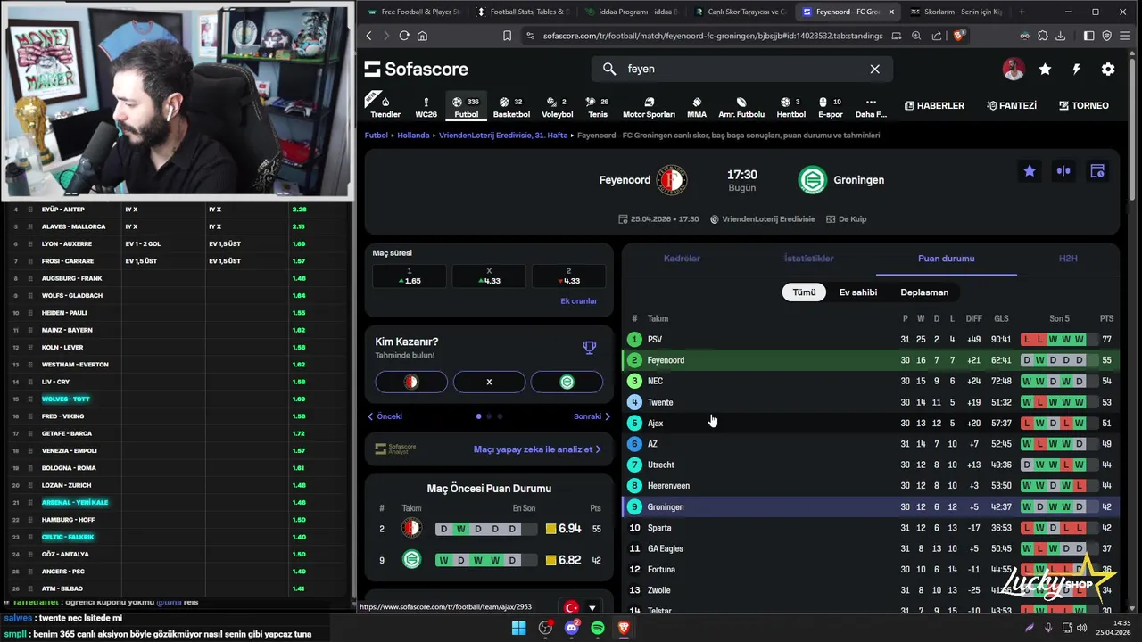The image size is (1142, 642).
Task: Open the team comparison icon beside the star
Action: pos(1063,171)
